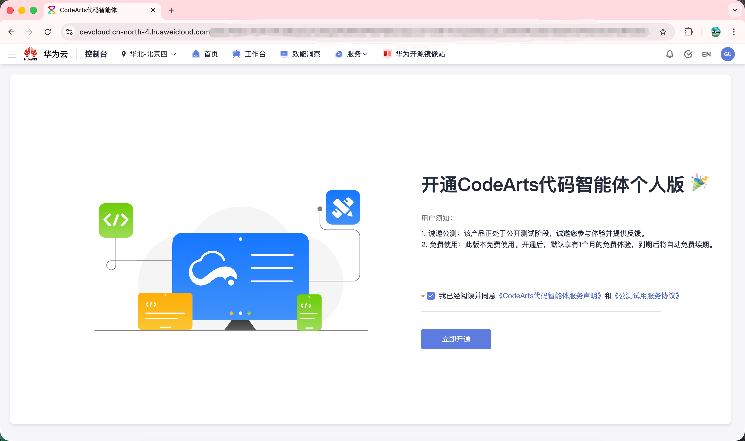This screenshot has height=441, width=745.
Task: Open the hamburger navigation menu
Action: [x=12, y=54]
